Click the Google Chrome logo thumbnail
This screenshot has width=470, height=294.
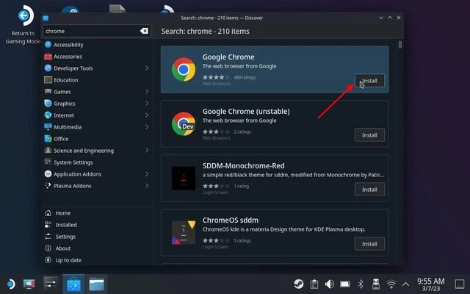pos(184,69)
